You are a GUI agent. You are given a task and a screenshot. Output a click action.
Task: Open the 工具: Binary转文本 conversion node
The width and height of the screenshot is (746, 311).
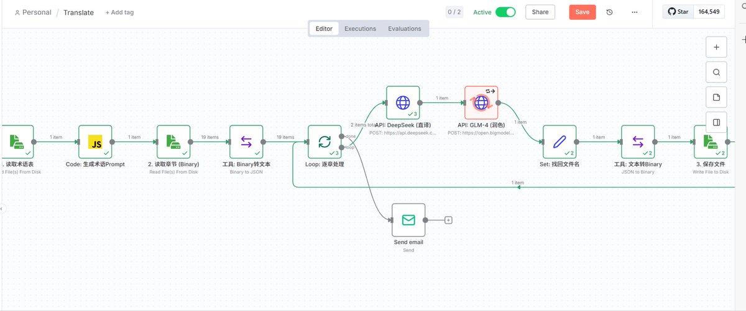point(246,142)
